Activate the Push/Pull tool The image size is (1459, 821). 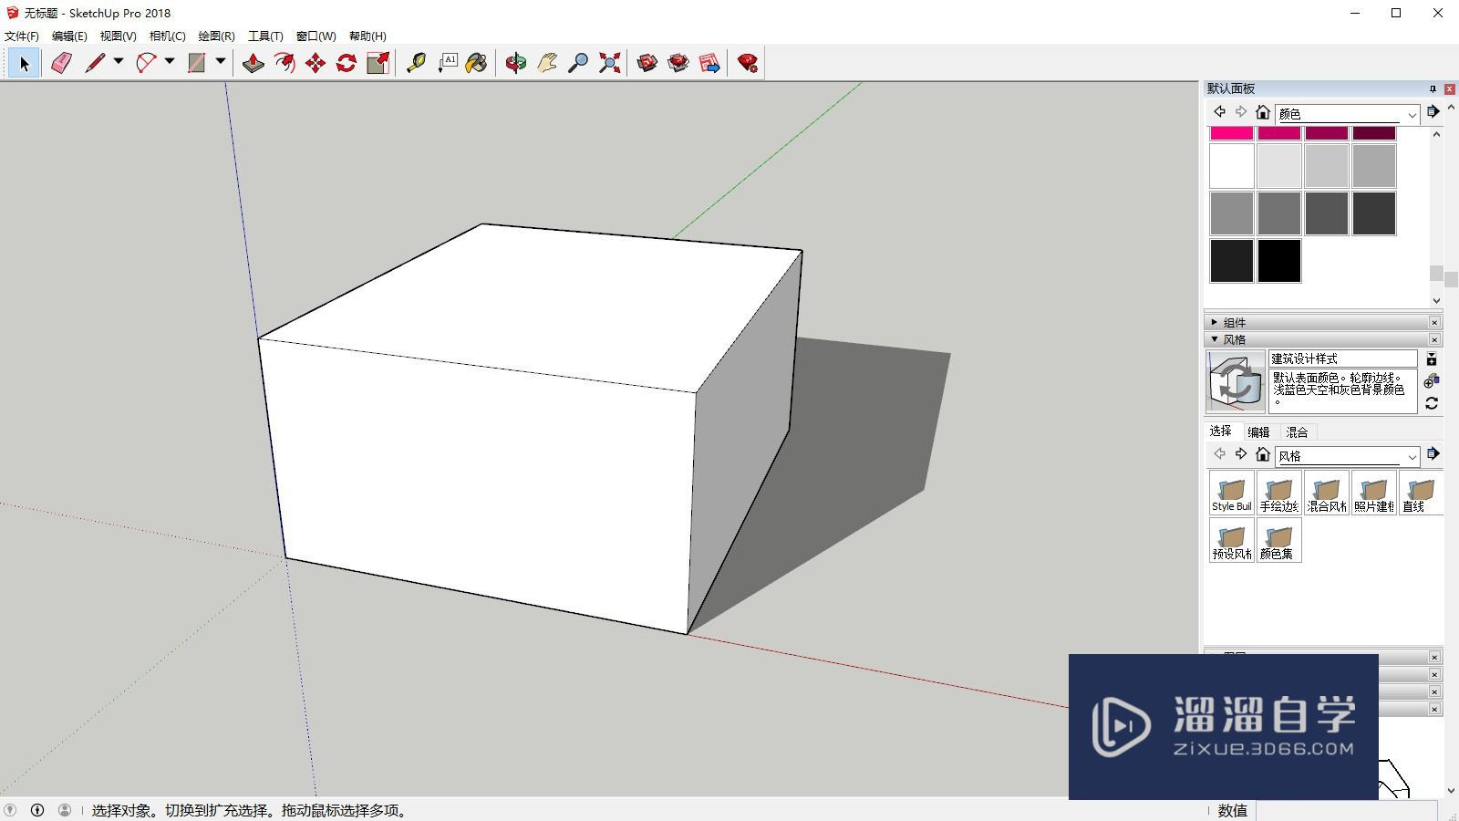click(254, 63)
